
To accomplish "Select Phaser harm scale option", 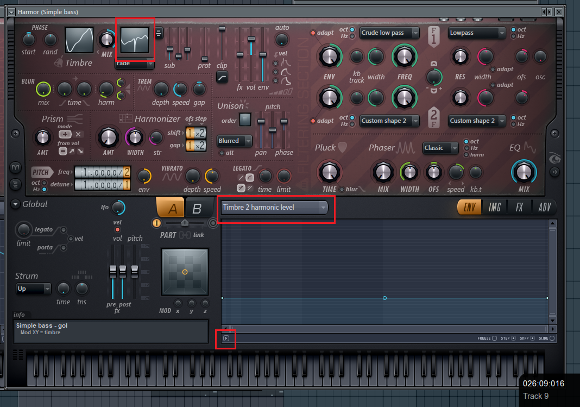I will (x=466, y=155).
